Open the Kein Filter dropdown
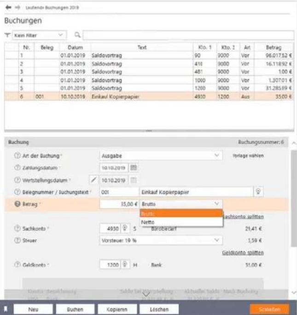Image resolution: width=297 pixels, height=315 pixels. click(39, 35)
